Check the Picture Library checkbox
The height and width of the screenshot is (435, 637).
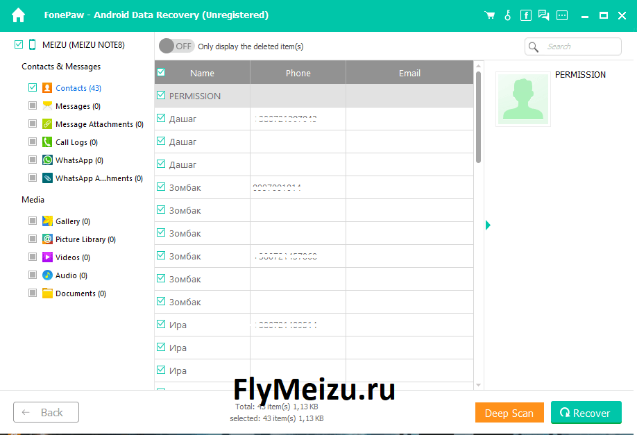pyautogui.click(x=33, y=239)
